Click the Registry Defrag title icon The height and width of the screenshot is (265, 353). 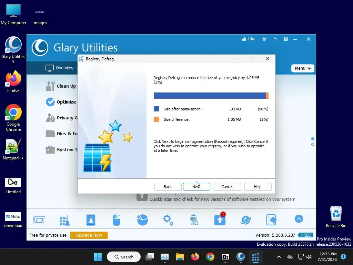pyautogui.click(x=81, y=59)
